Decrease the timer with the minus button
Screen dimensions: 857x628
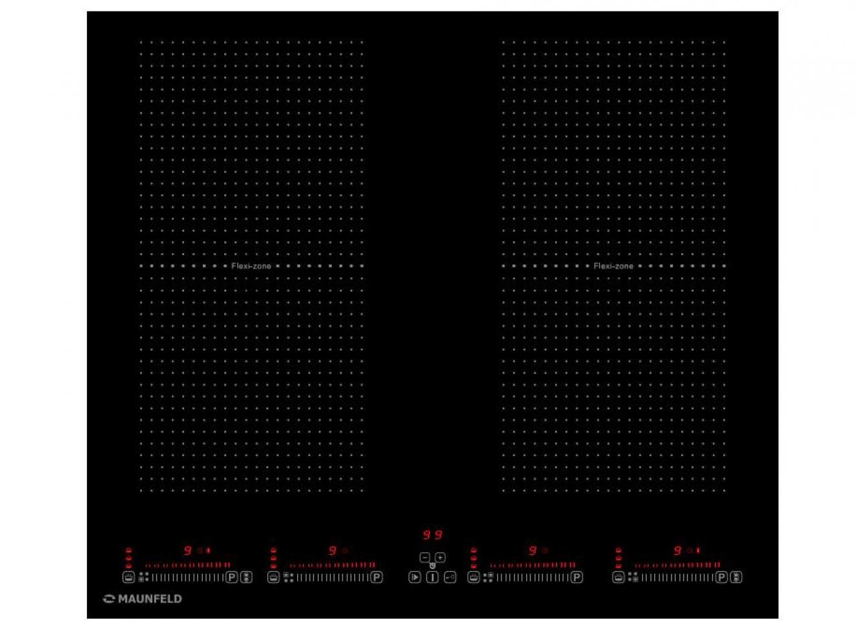[x=424, y=557]
